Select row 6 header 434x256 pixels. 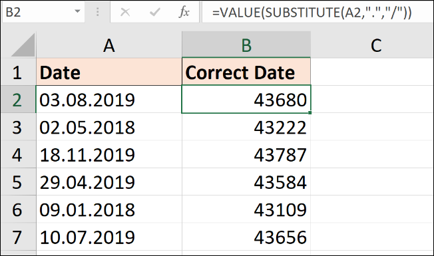pos(18,209)
